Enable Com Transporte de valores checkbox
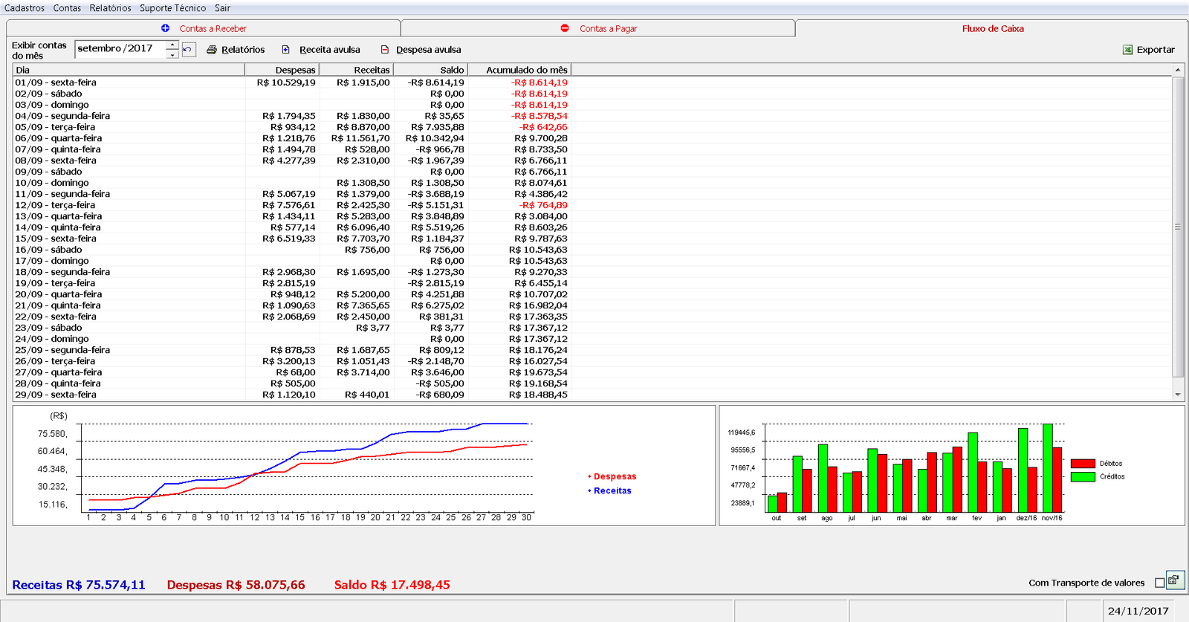This screenshot has height=622, width=1189. [1159, 583]
